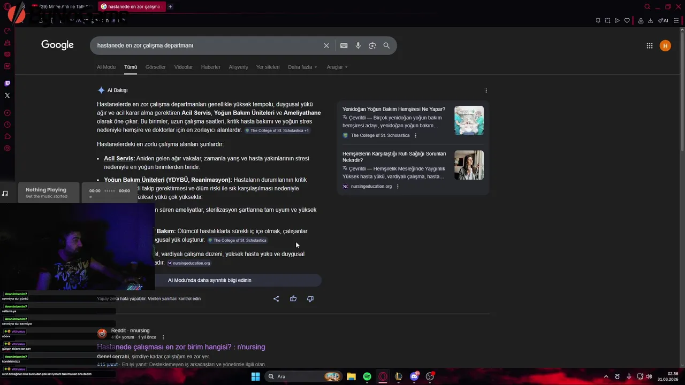This screenshot has height=385, width=685.
Task: Open the browser History clock icon
Action: [7, 125]
